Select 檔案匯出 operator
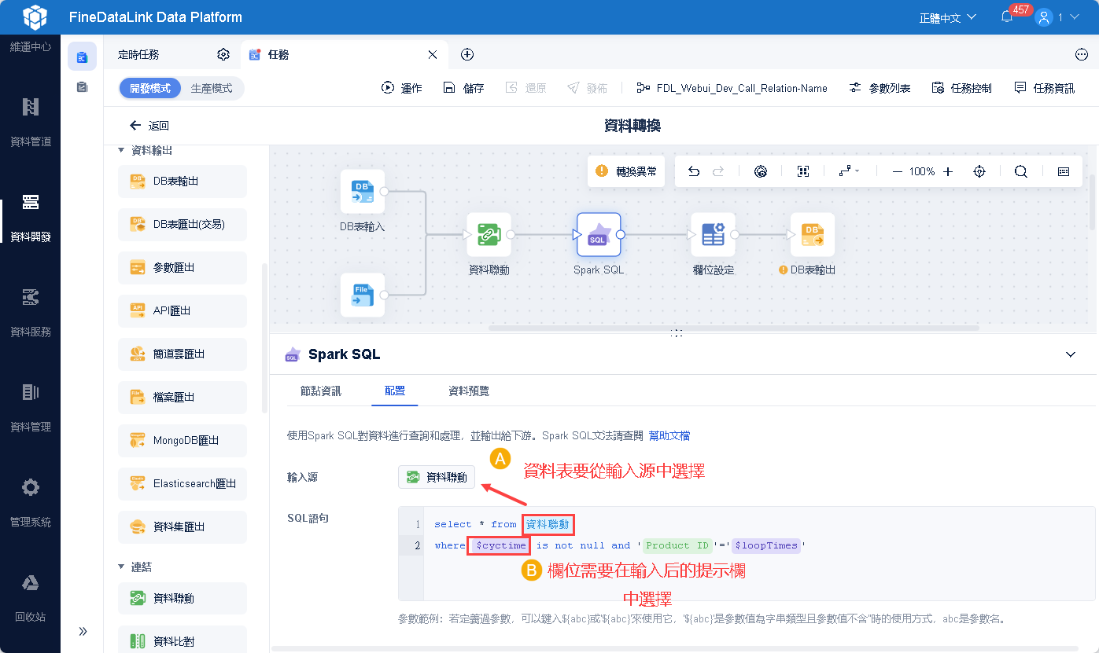The height and width of the screenshot is (653, 1099). tap(182, 398)
